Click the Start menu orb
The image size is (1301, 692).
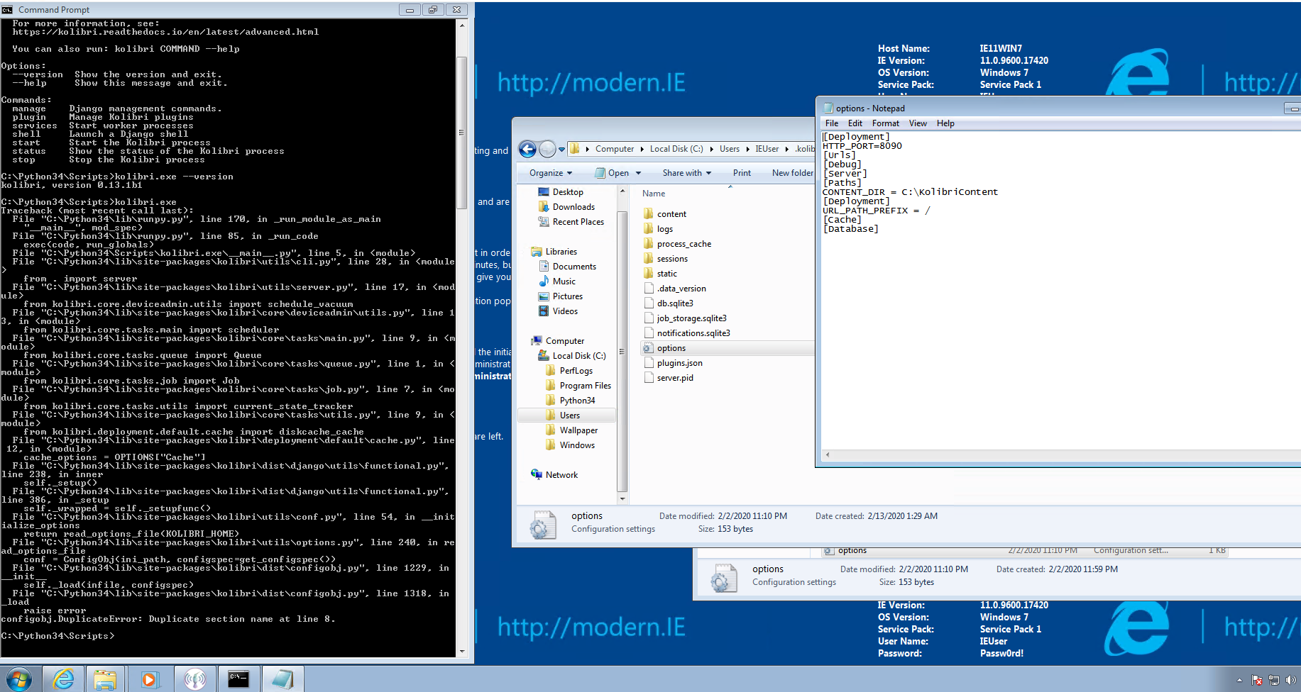19,679
